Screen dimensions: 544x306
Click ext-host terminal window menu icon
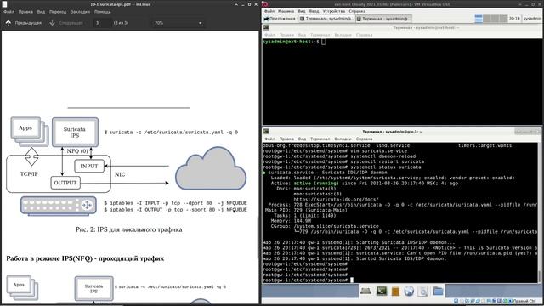[266, 27]
